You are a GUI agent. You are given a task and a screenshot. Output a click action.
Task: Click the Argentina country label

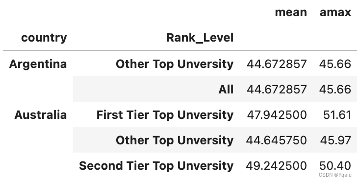[x=38, y=64]
